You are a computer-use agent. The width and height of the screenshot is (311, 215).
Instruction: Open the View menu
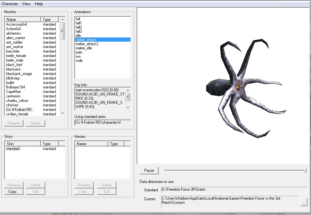pos(26,4)
